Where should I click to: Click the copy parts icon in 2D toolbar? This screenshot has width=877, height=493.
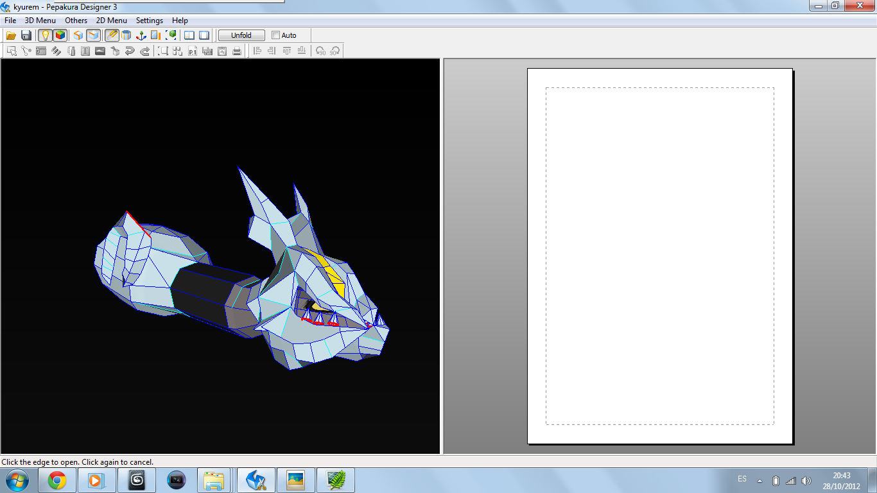pyautogui.click(x=207, y=51)
